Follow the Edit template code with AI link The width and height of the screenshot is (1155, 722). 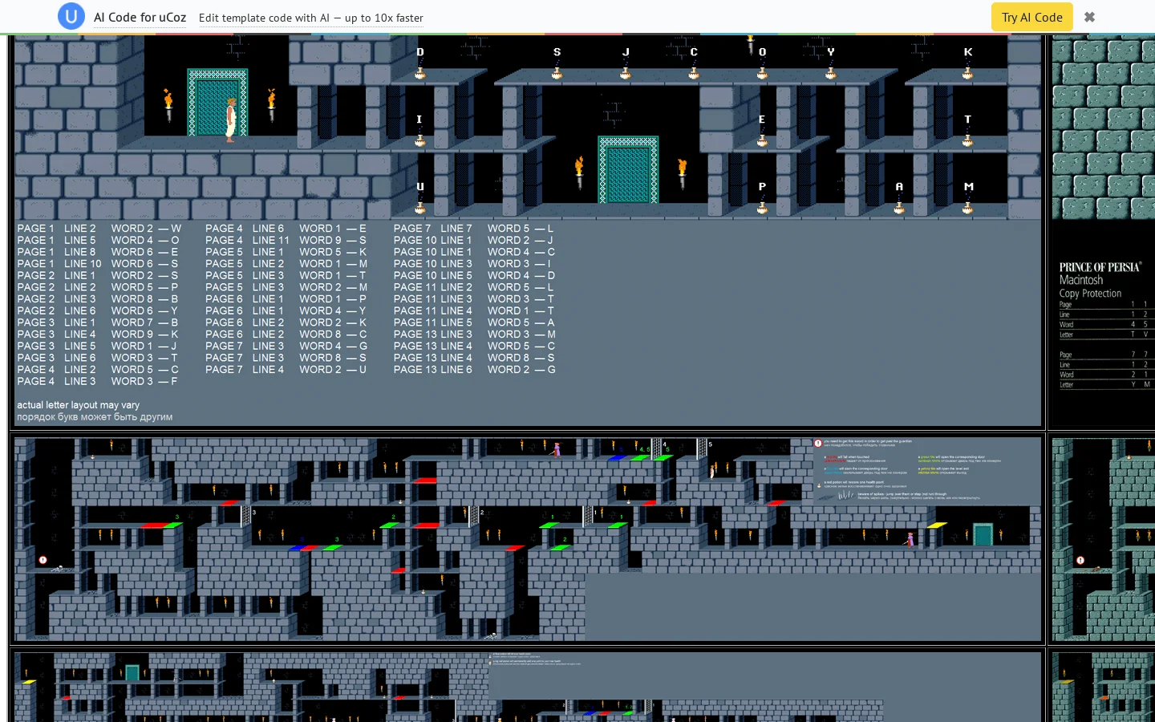[x=311, y=18]
